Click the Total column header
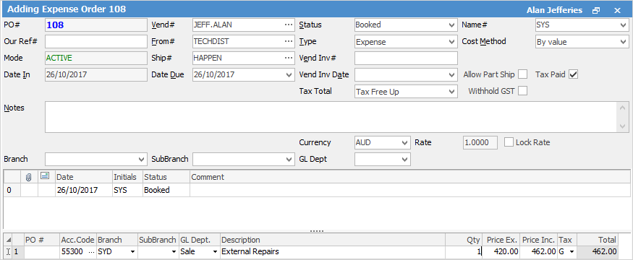 pyautogui.click(x=597, y=240)
